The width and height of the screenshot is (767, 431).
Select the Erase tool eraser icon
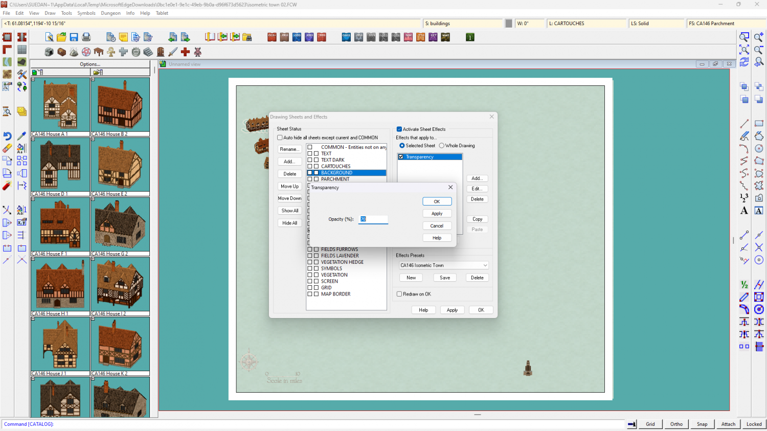[x=7, y=148]
